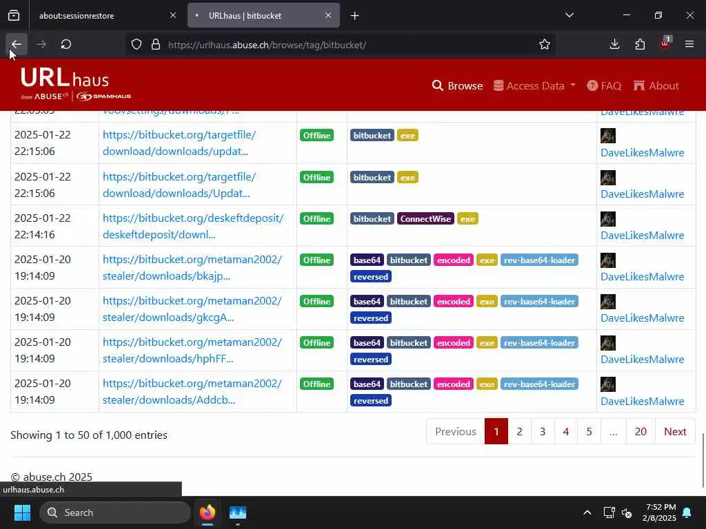The width and height of the screenshot is (706, 529).
Task: Expand the Access Data dropdown
Action: coord(534,85)
